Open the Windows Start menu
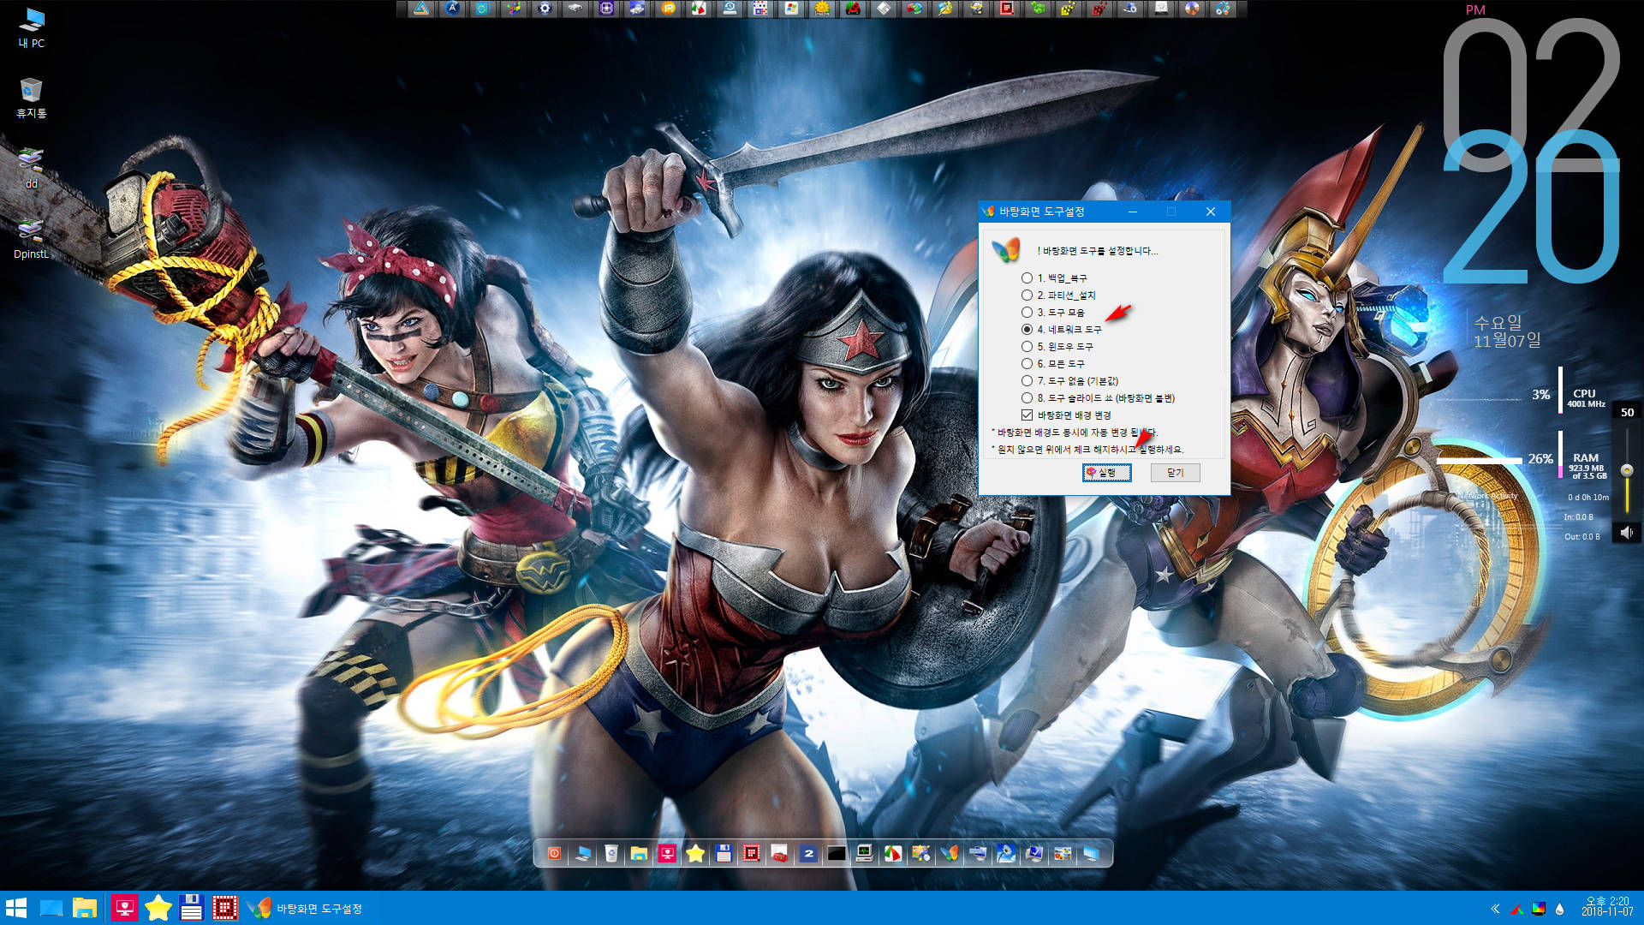 tap(16, 908)
